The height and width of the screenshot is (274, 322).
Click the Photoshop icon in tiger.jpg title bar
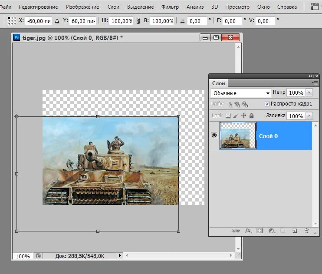point(16,37)
